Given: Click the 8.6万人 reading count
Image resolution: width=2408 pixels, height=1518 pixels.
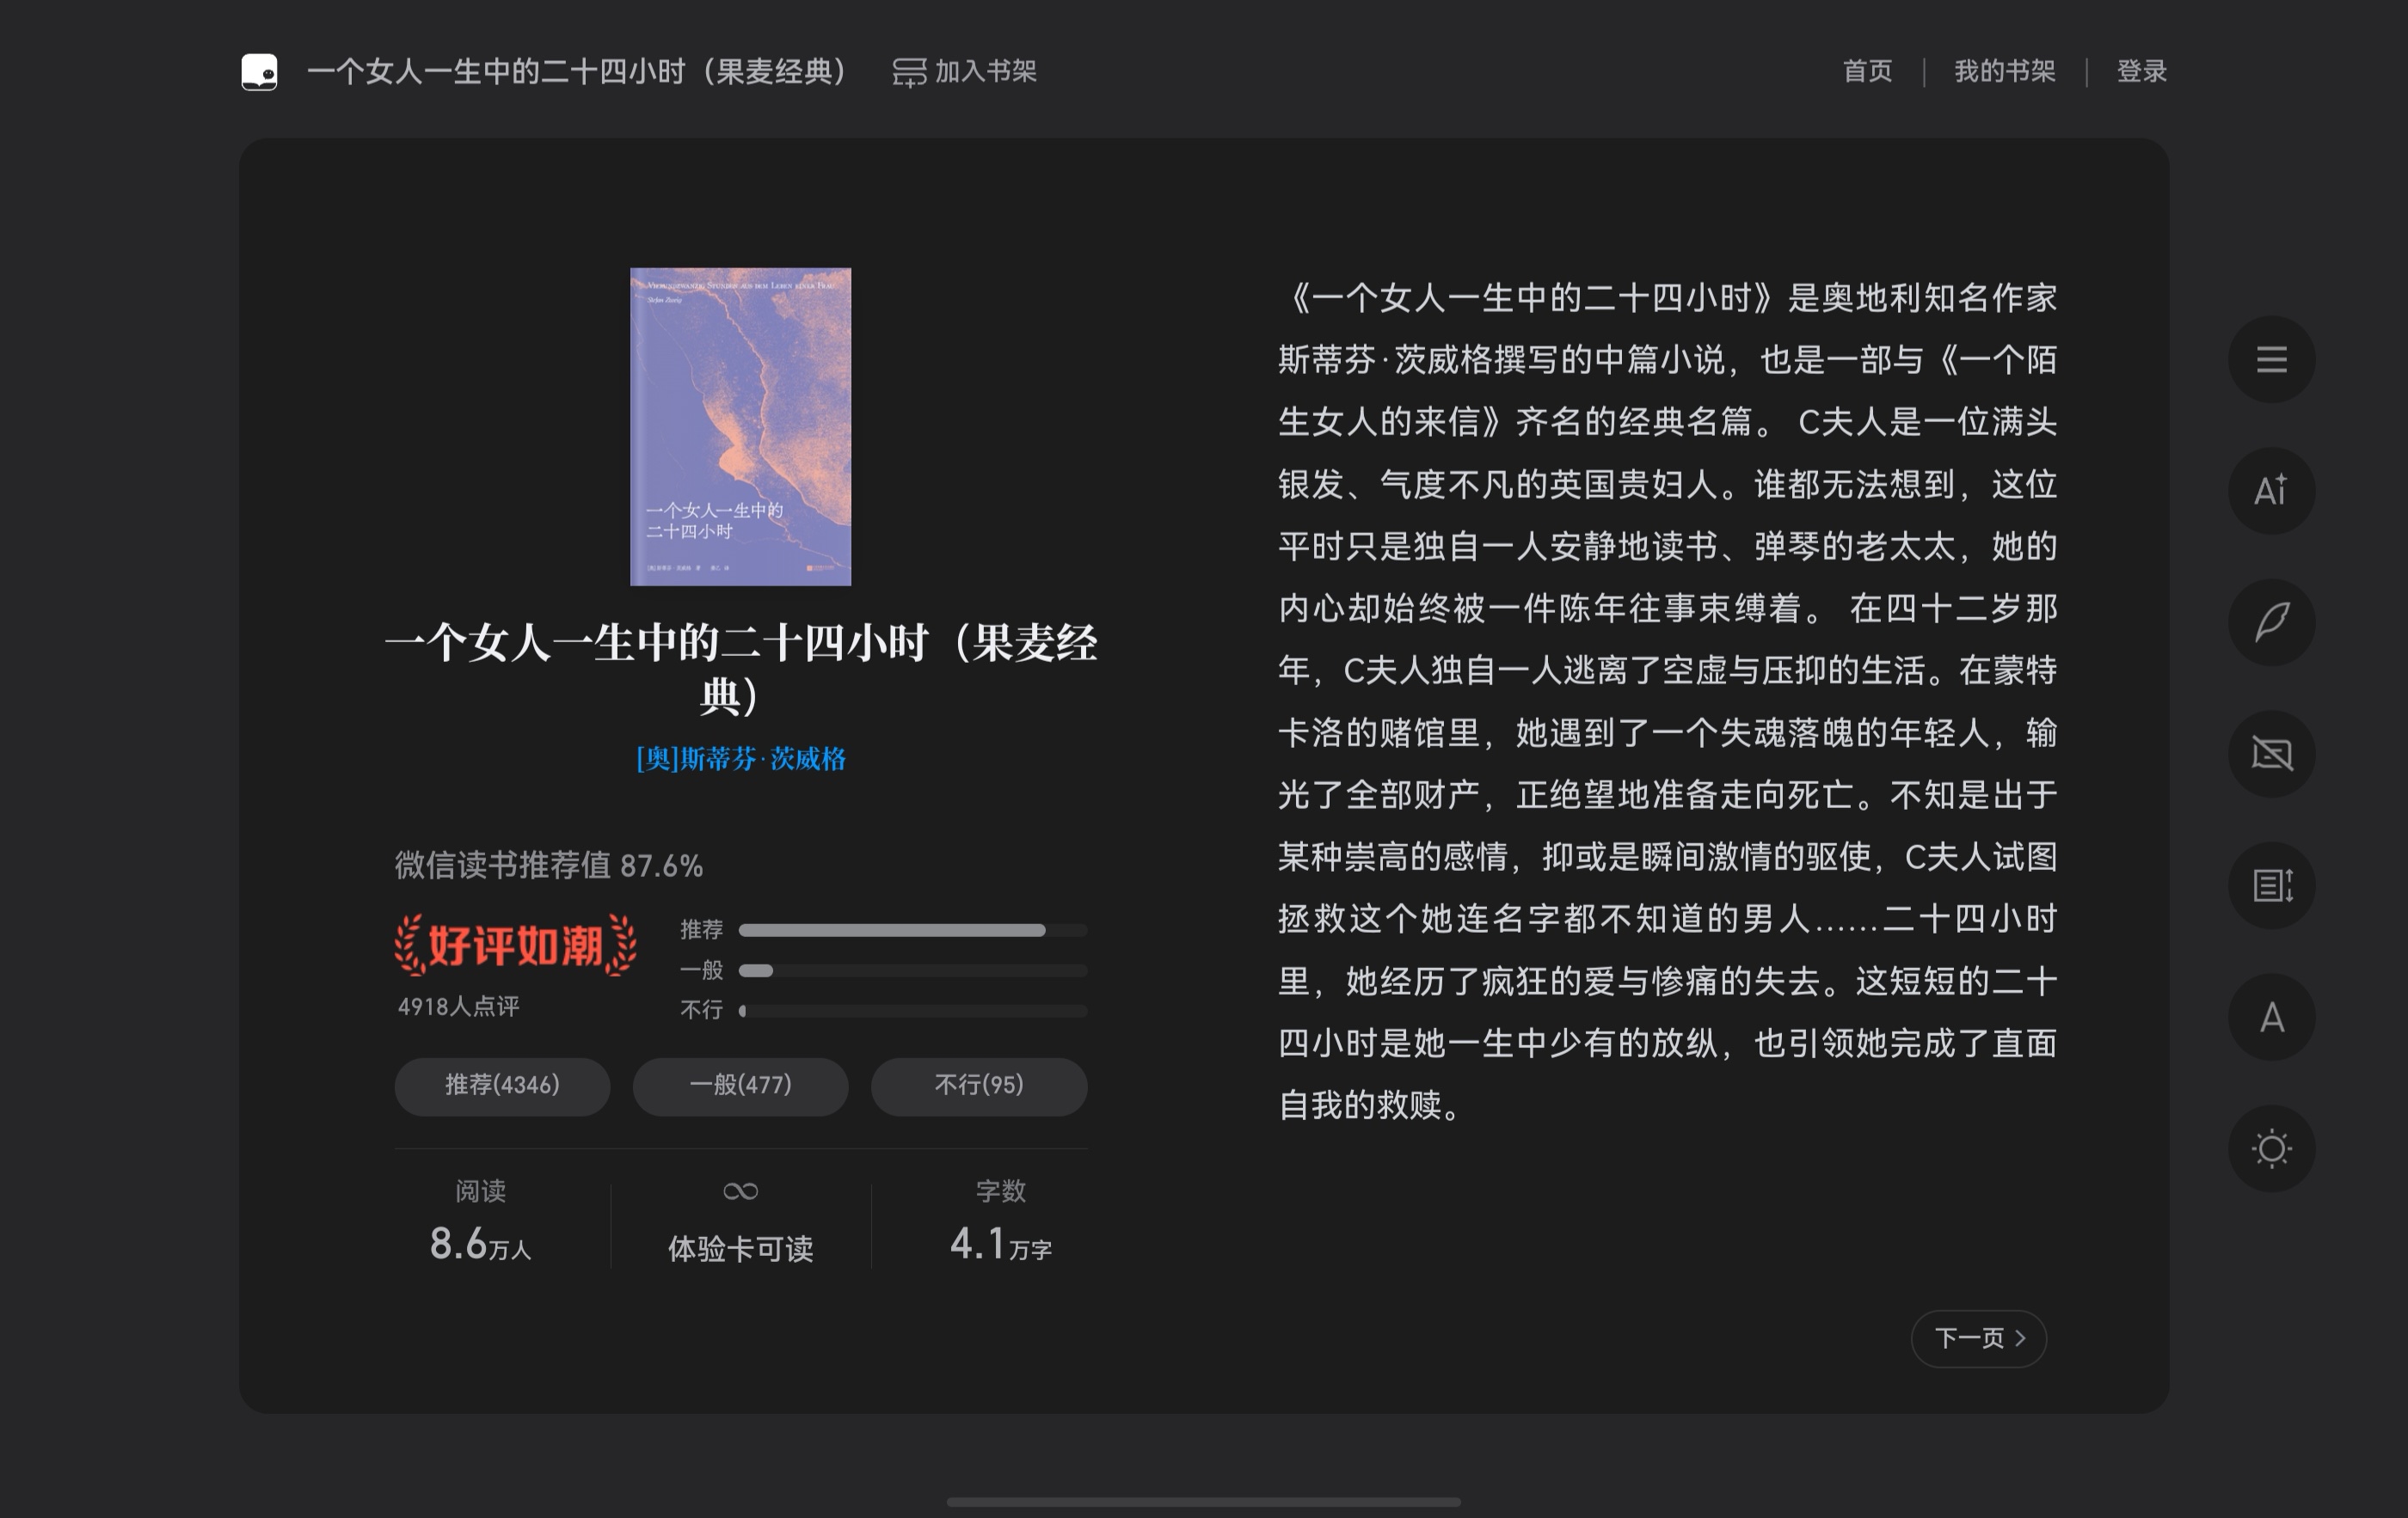Looking at the screenshot, I should click(x=481, y=1246).
